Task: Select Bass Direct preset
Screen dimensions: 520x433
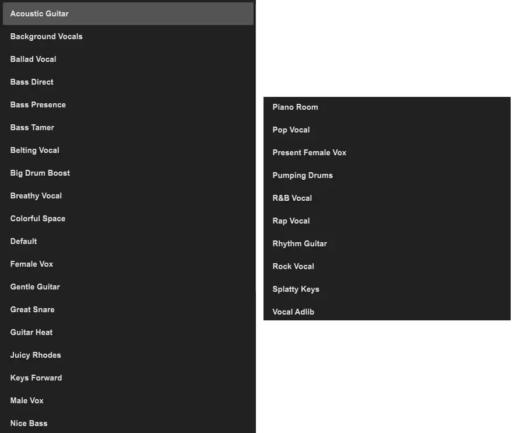Action: pyautogui.click(x=31, y=82)
